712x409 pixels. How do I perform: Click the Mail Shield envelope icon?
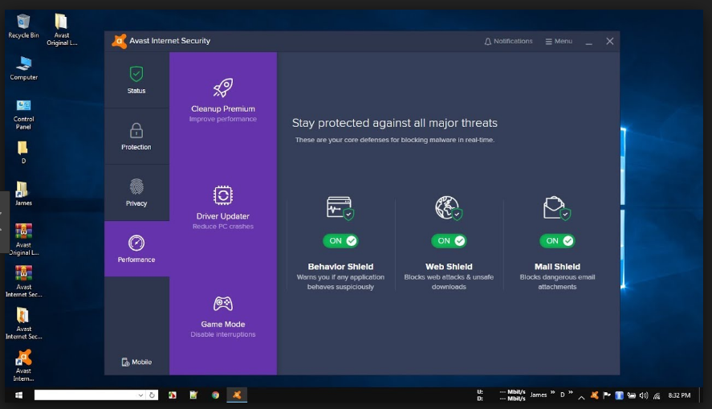[557, 208]
